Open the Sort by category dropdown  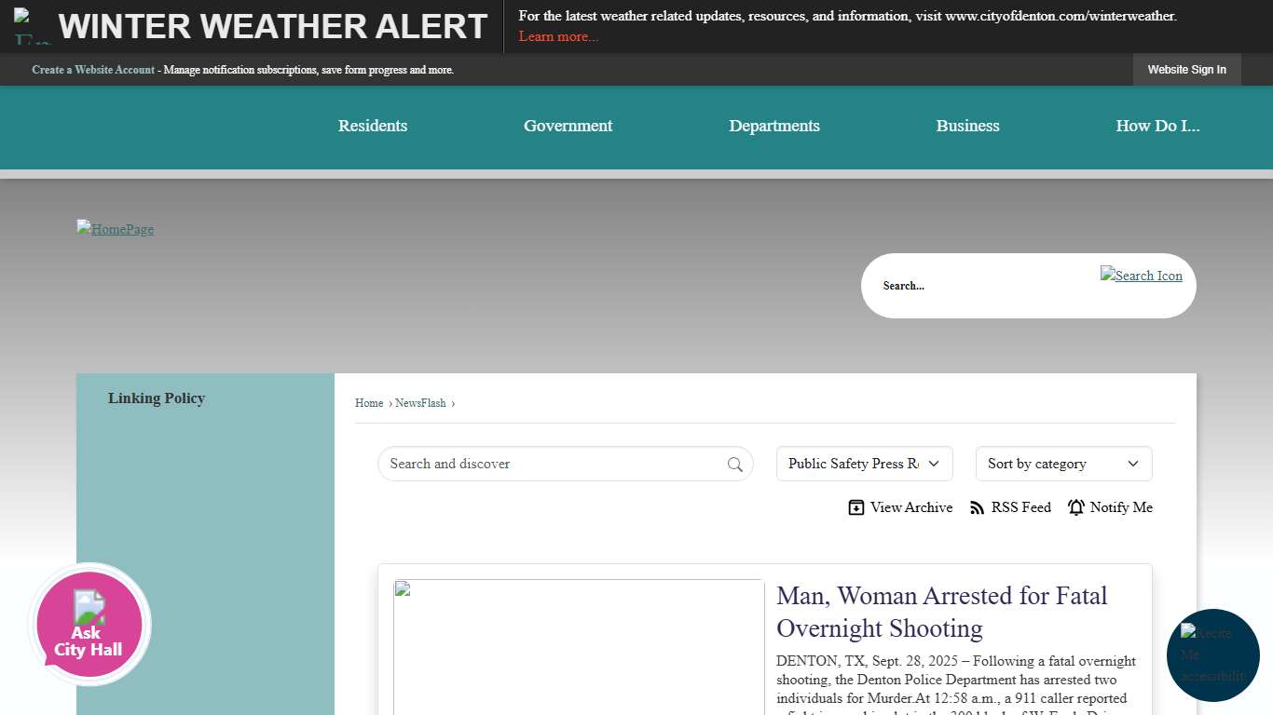(1063, 464)
